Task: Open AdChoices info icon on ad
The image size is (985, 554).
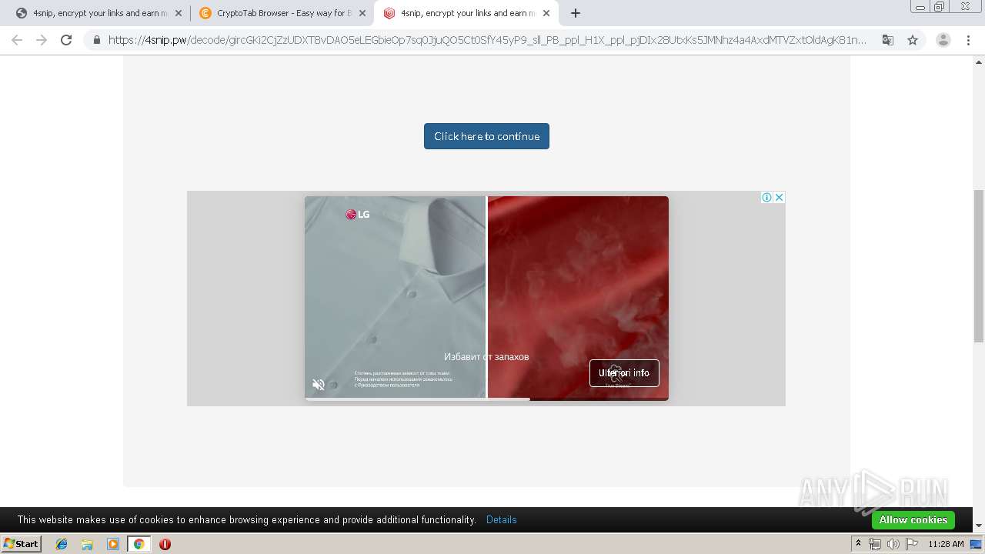Action: pyautogui.click(x=767, y=198)
